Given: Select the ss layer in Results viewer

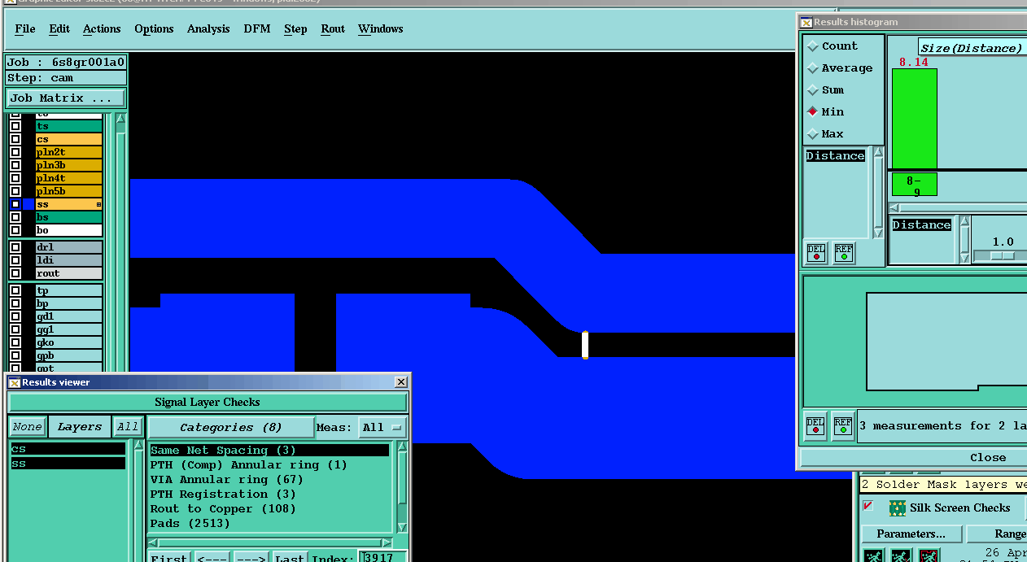Looking at the screenshot, I should coord(68,464).
